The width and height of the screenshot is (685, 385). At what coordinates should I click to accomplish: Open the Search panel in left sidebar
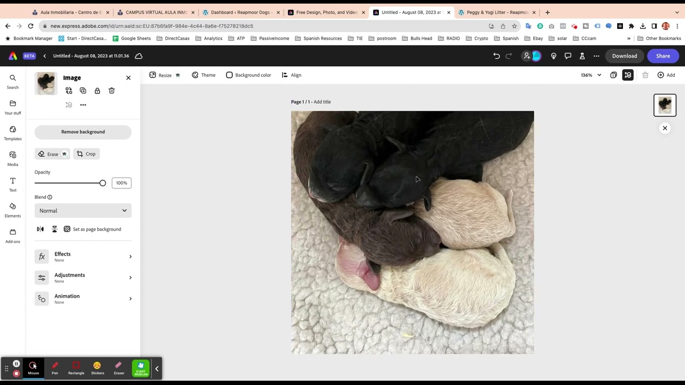13,81
